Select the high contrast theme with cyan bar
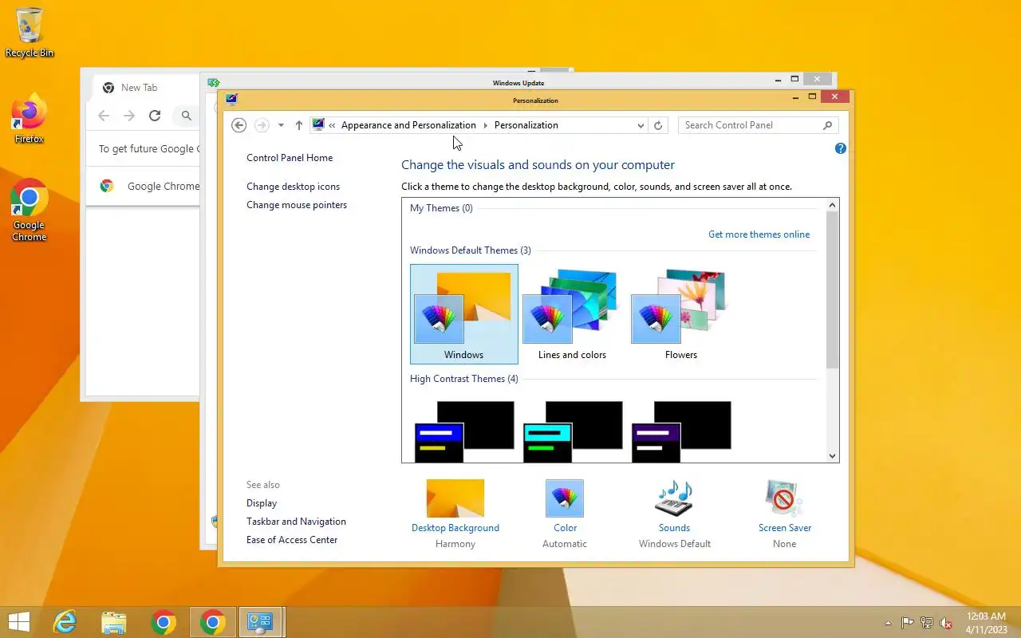This screenshot has width=1021, height=638. click(x=572, y=431)
